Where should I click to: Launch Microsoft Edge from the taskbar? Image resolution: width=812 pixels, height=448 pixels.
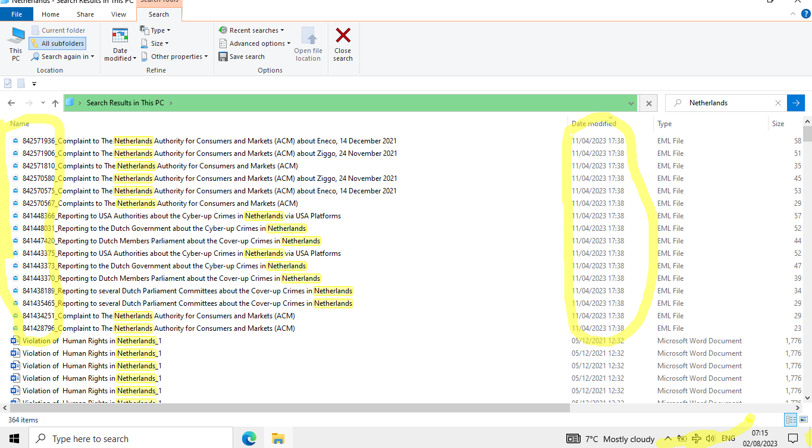249,438
